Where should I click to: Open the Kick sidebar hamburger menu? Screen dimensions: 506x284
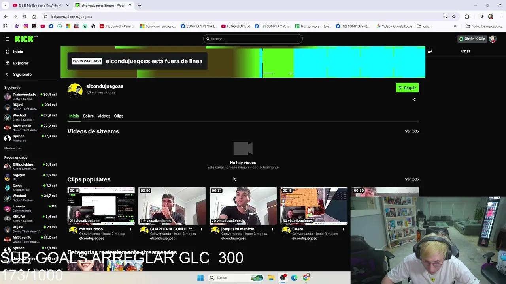tap(8, 39)
